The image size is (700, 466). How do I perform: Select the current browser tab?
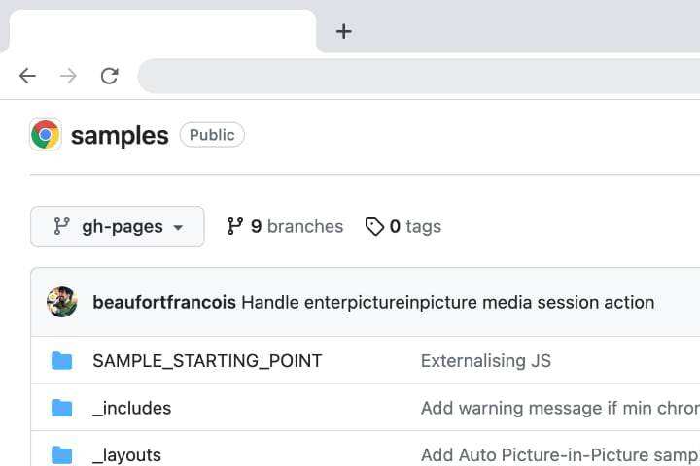tap(162, 31)
